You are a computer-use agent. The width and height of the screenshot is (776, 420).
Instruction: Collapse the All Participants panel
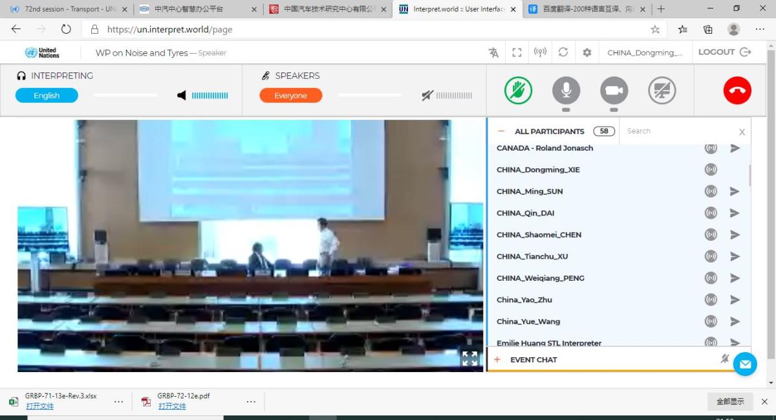point(501,131)
